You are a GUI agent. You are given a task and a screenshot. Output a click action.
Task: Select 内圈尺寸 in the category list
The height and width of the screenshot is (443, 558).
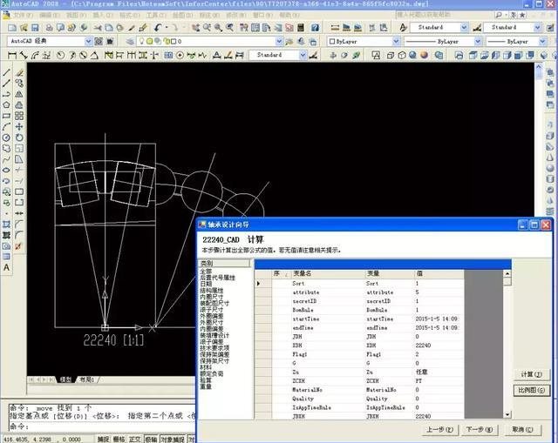click(x=212, y=298)
